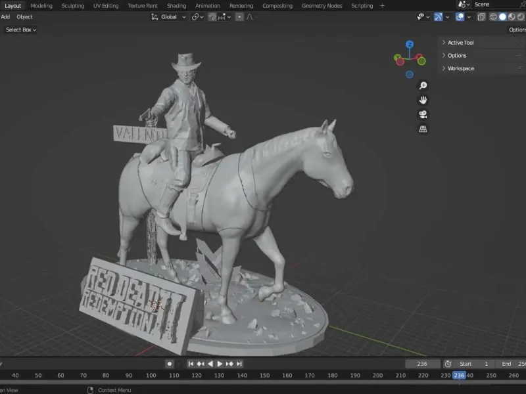526x394 pixels.
Task: Click the transform orientation icon beside Global
Action: 155,17
